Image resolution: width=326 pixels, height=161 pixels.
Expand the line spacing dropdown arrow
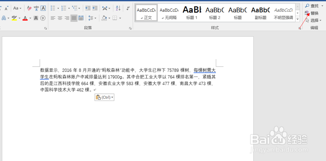point(96,18)
